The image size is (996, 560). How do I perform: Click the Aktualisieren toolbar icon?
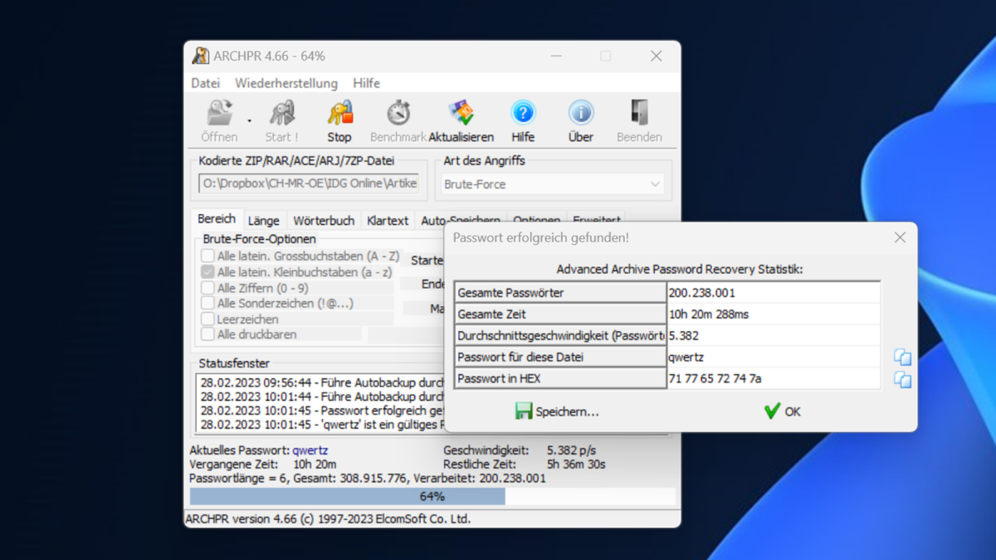[x=461, y=113]
